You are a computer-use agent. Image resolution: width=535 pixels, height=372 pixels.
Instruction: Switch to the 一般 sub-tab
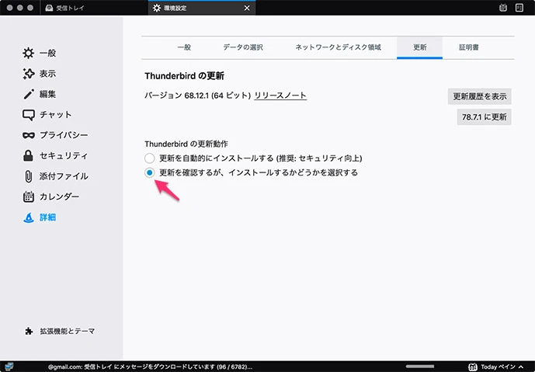[x=184, y=47]
